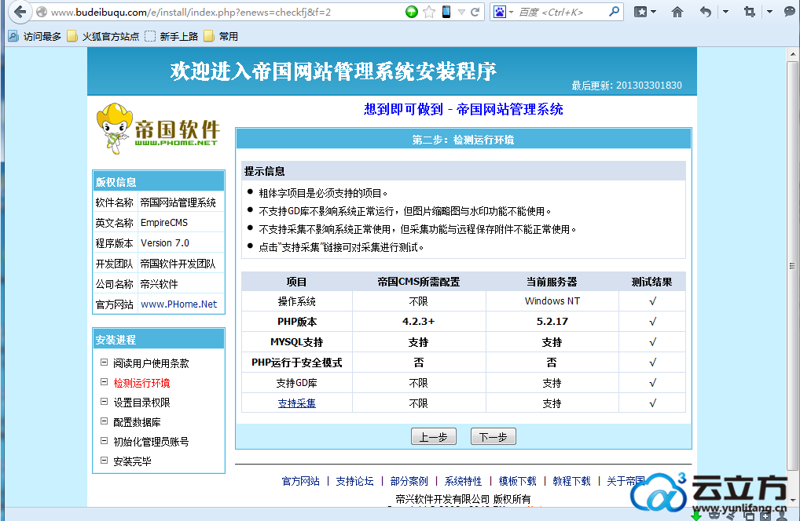Click the vertical scrollbar thumb
800x521 pixels.
tap(793, 265)
